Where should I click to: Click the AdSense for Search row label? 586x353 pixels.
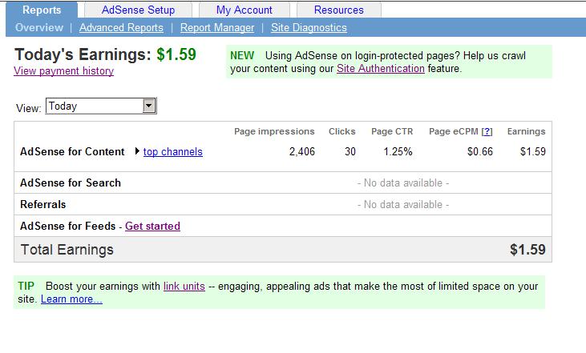(x=71, y=183)
